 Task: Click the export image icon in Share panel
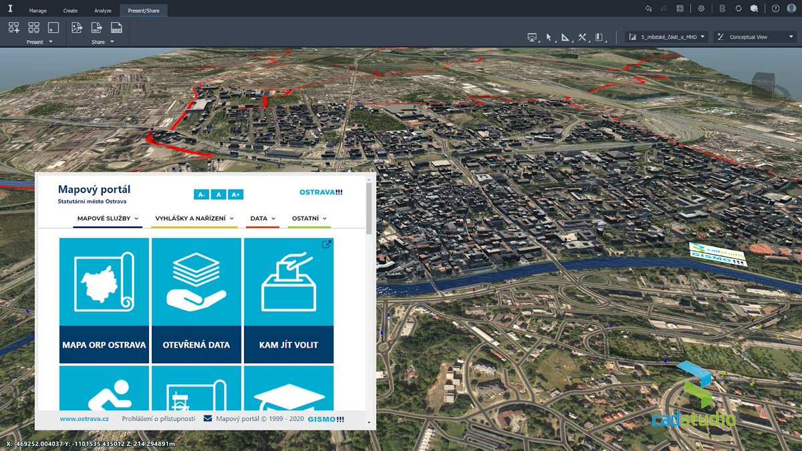77,27
